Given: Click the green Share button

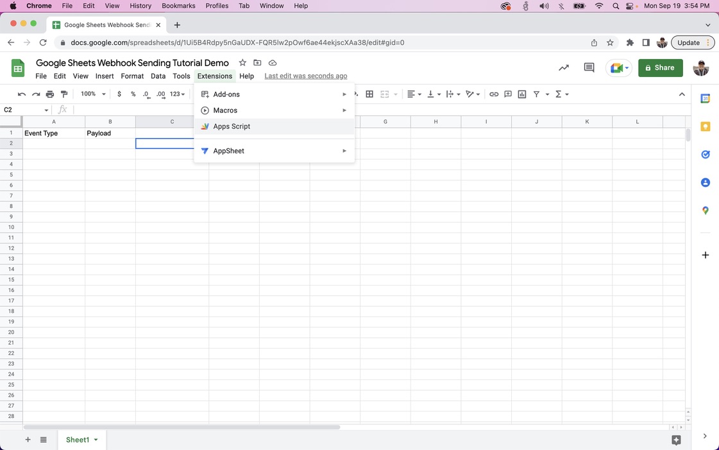Looking at the screenshot, I should coord(660,68).
